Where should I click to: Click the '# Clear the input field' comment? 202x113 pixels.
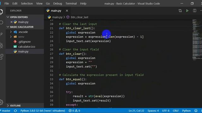[x=79, y=50]
